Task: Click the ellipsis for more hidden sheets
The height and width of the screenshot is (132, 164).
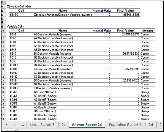Action: point(22,125)
